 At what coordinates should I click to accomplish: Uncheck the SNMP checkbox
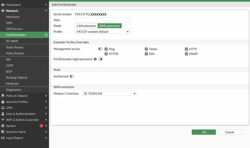point(187,54)
